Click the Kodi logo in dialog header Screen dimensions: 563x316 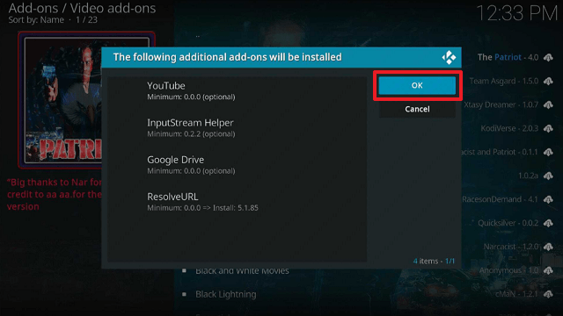pyautogui.click(x=449, y=57)
